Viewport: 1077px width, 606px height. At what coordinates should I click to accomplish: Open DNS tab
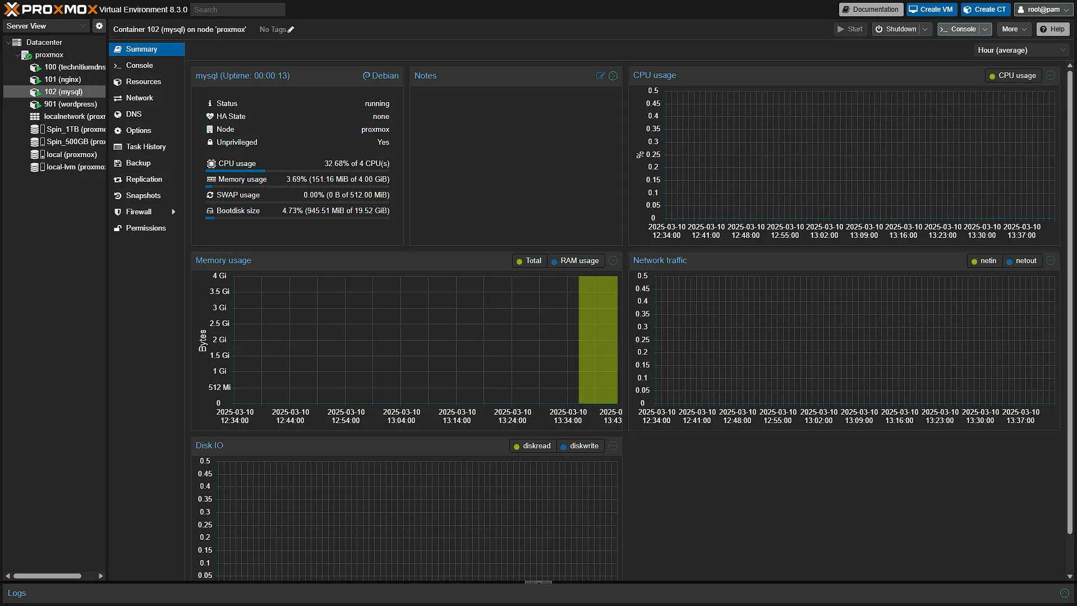coord(146,114)
